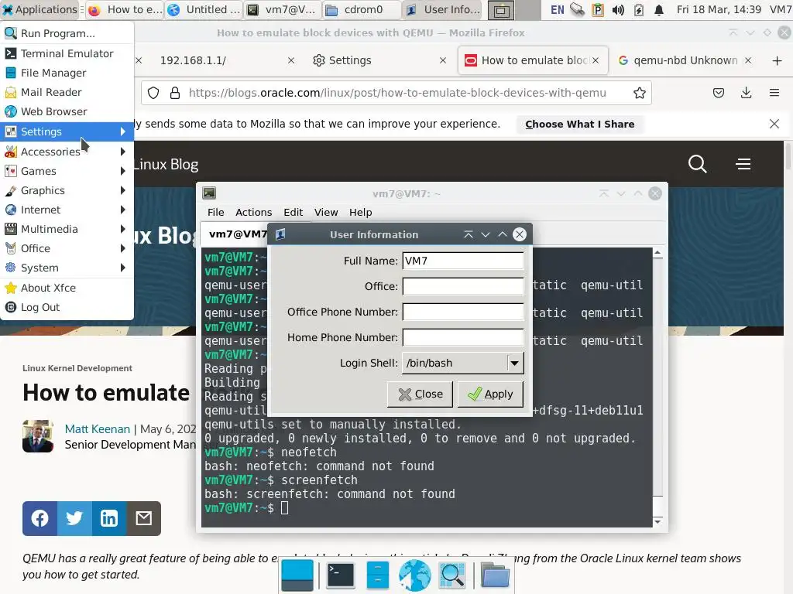
Task: Open File Manager menu entry
Action: coord(67,73)
